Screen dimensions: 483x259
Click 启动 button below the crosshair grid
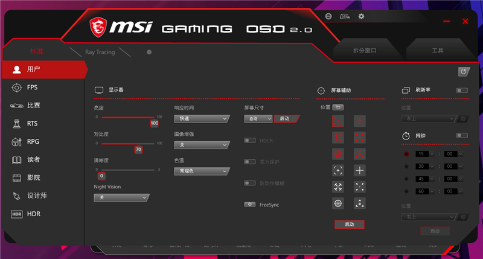pos(350,225)
